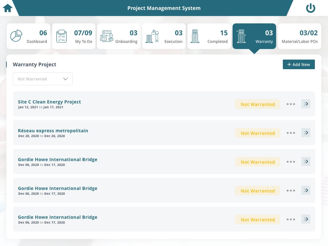Screen dimensions: 328x246
Task: Click date Dec 20, 2020 to Dec 26, 2020
Action: click(41, 136)
